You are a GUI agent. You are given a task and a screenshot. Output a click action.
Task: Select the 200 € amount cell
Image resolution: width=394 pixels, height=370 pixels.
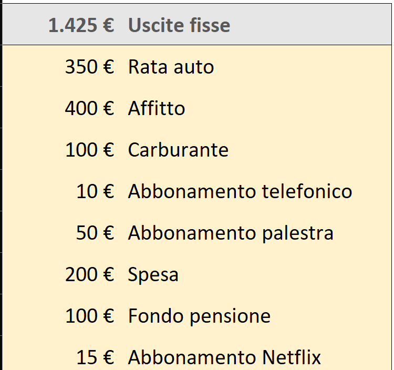pos(89,274)
